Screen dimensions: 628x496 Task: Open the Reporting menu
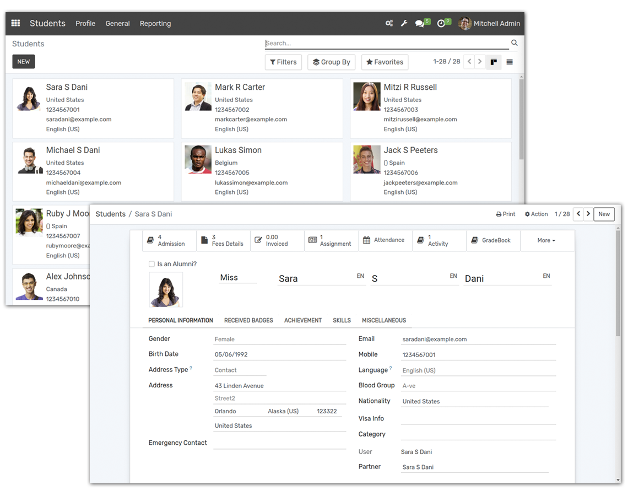[155, 24]
